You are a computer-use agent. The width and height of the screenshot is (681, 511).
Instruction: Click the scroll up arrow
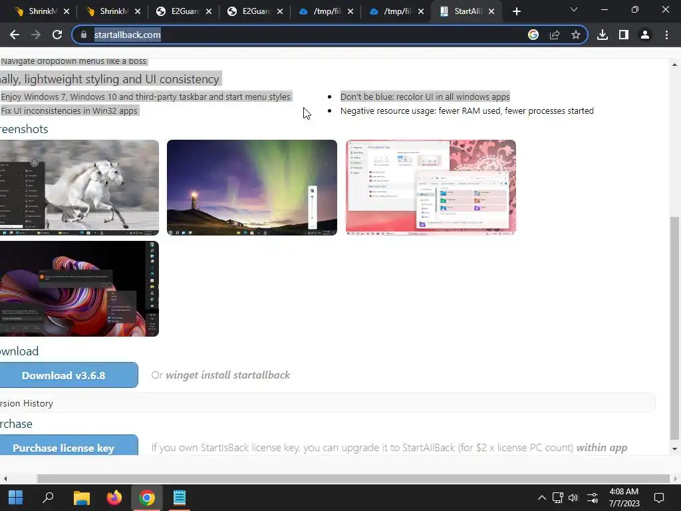674,65
